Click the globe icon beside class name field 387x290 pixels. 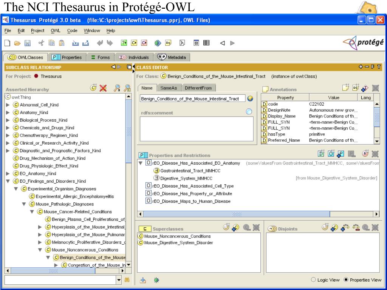(x=250, y=99)
